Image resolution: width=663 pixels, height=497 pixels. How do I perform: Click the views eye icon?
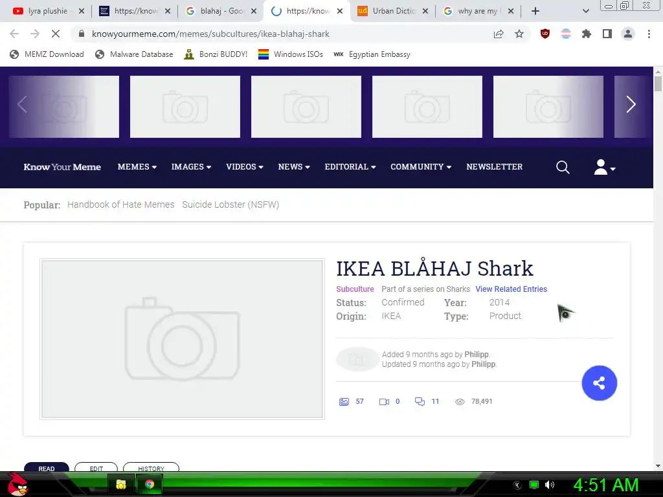[x=460, y=401]
